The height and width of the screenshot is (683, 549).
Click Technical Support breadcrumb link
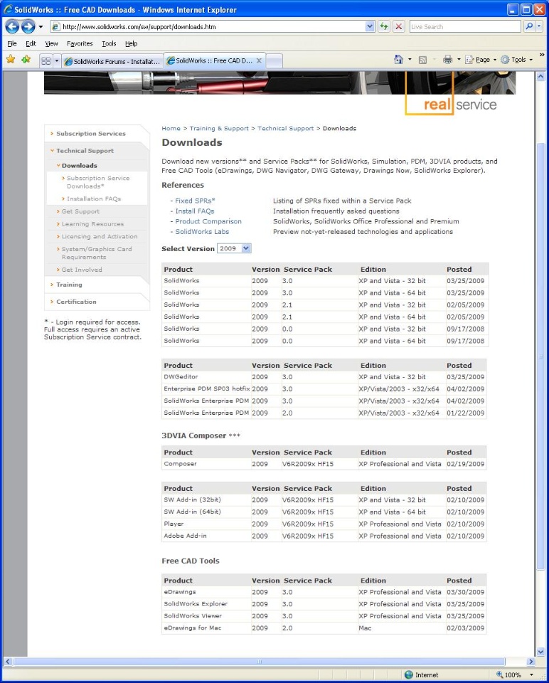[286, 129]
